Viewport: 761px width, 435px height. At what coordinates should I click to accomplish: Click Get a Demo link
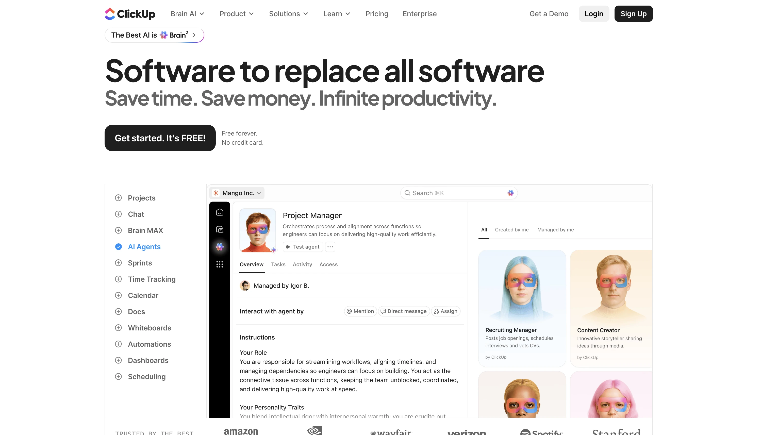point(549,14)
